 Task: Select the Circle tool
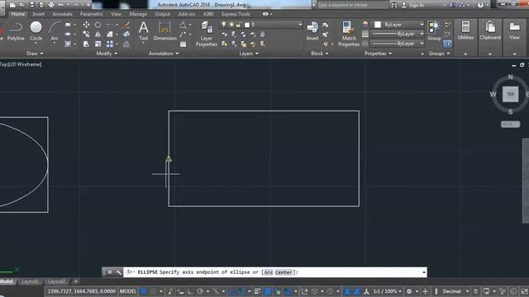coord(36,31)
